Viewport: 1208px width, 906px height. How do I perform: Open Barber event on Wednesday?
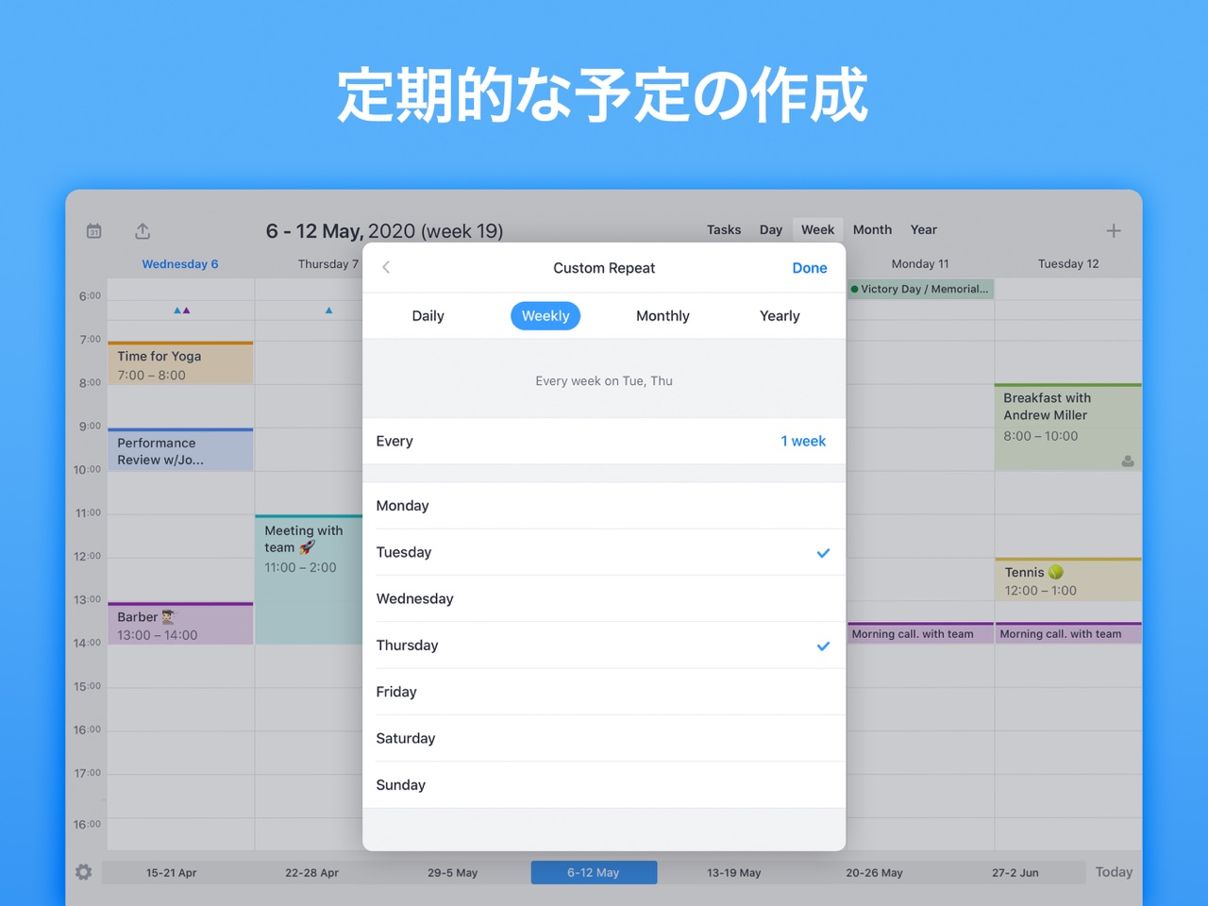pos(180,624)
